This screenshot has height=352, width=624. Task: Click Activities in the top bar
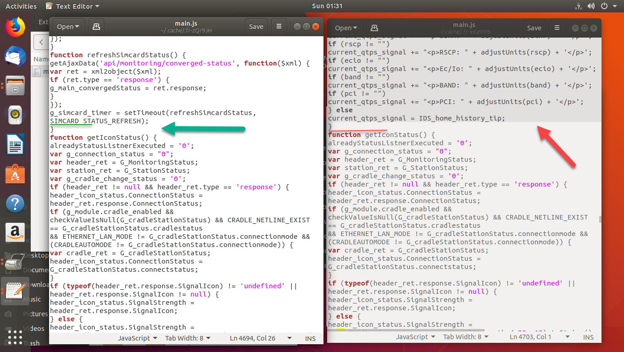21,6
